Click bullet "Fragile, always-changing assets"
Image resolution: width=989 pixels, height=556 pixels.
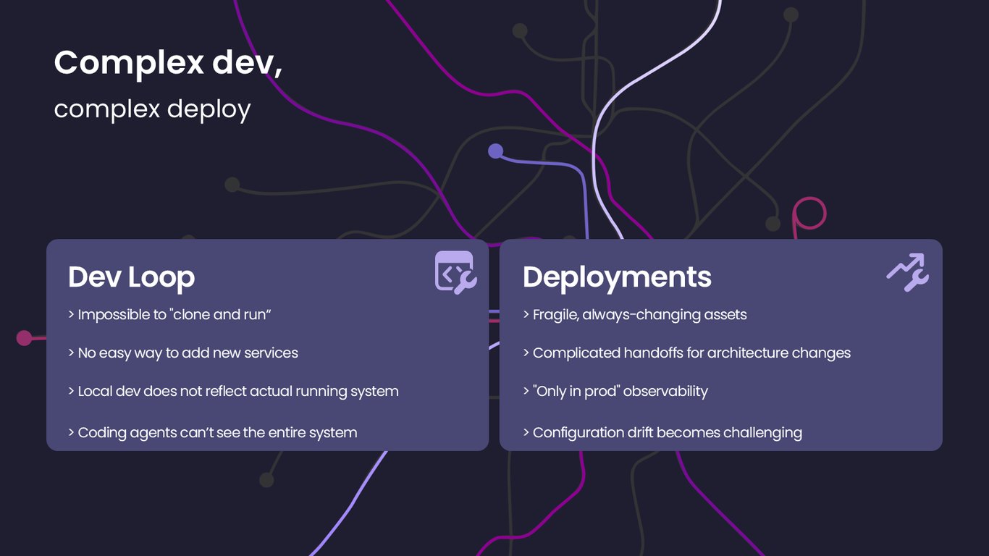coord(635,315)
